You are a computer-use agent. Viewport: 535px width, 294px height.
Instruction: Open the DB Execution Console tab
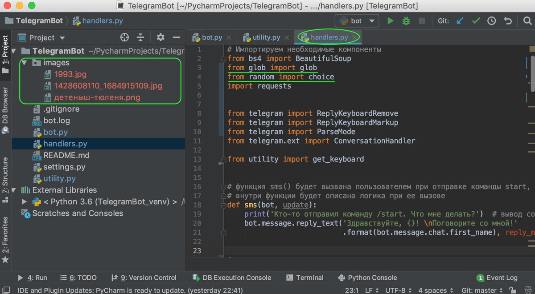pyautogui.click(x=232, y=278)
